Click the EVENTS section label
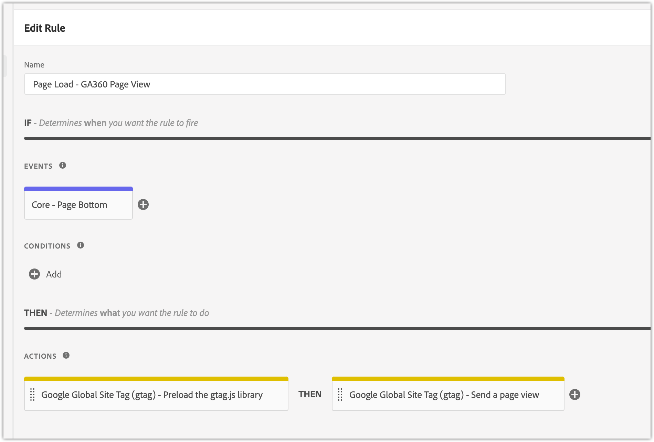This screenshot has height=442, width=654. tap(38, 166)
